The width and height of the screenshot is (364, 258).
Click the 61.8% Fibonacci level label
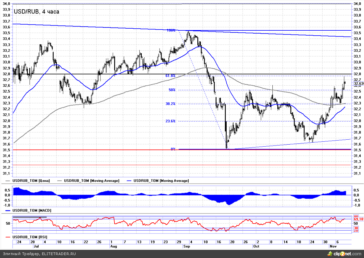pyautogui.click(x=170, y=76)
